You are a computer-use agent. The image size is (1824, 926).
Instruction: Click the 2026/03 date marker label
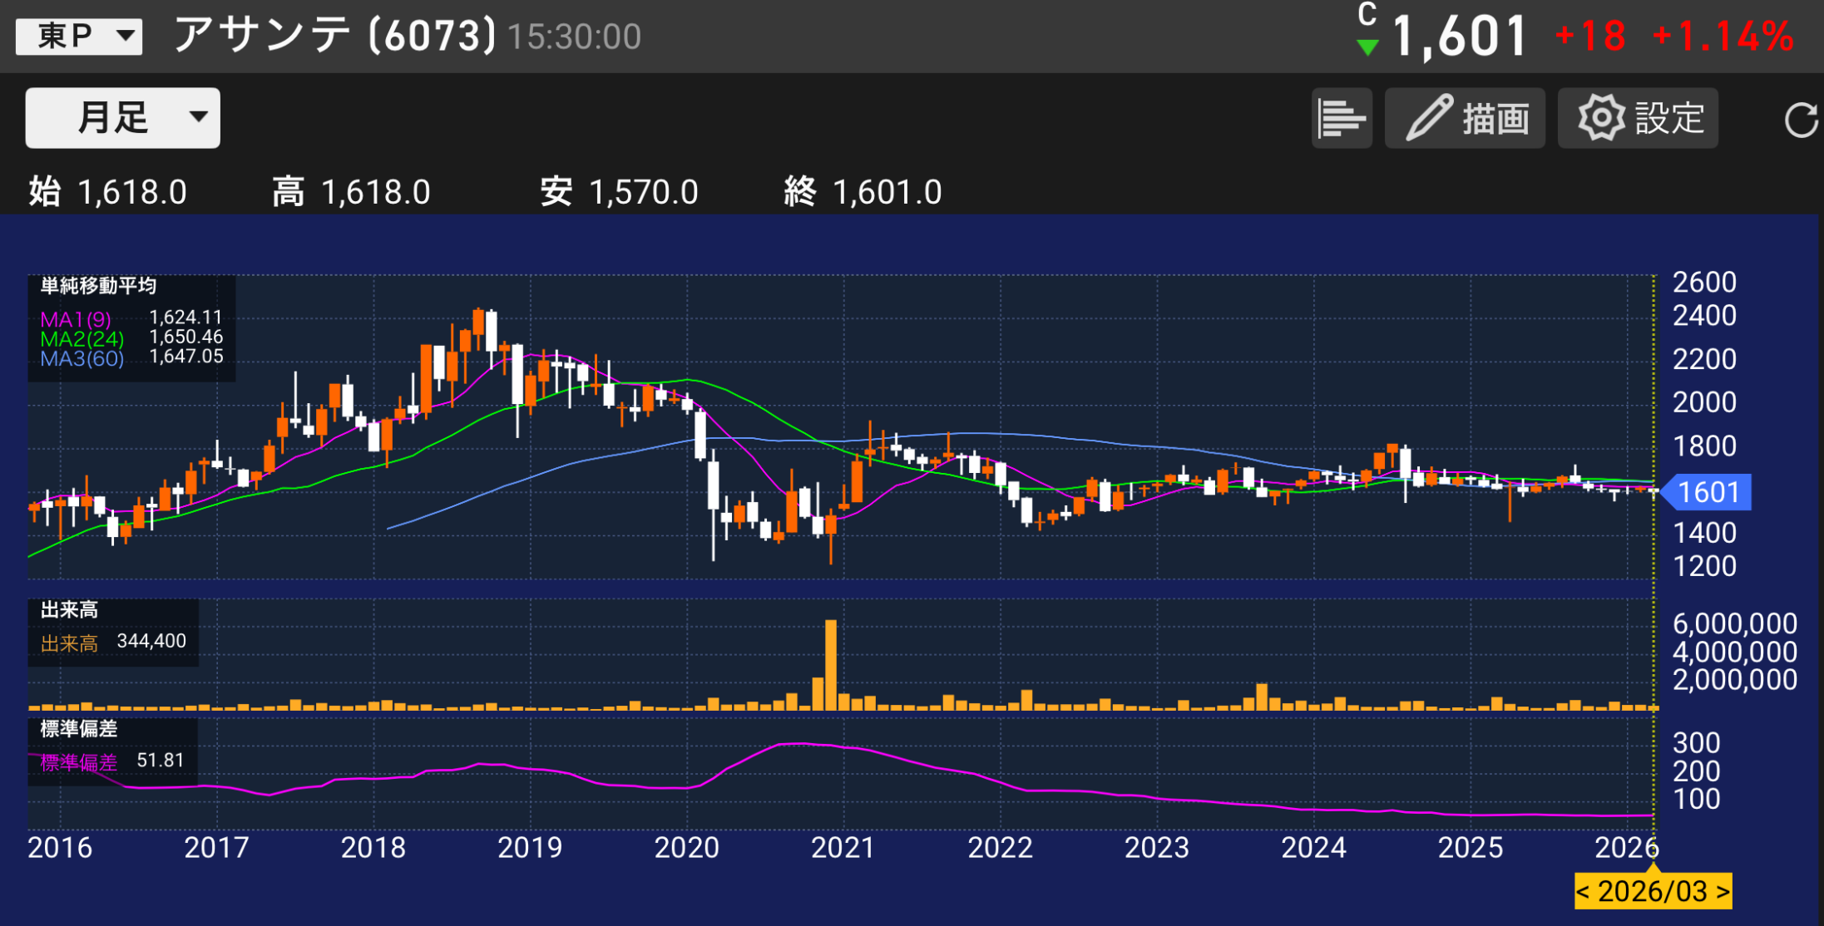[1653, 892]
